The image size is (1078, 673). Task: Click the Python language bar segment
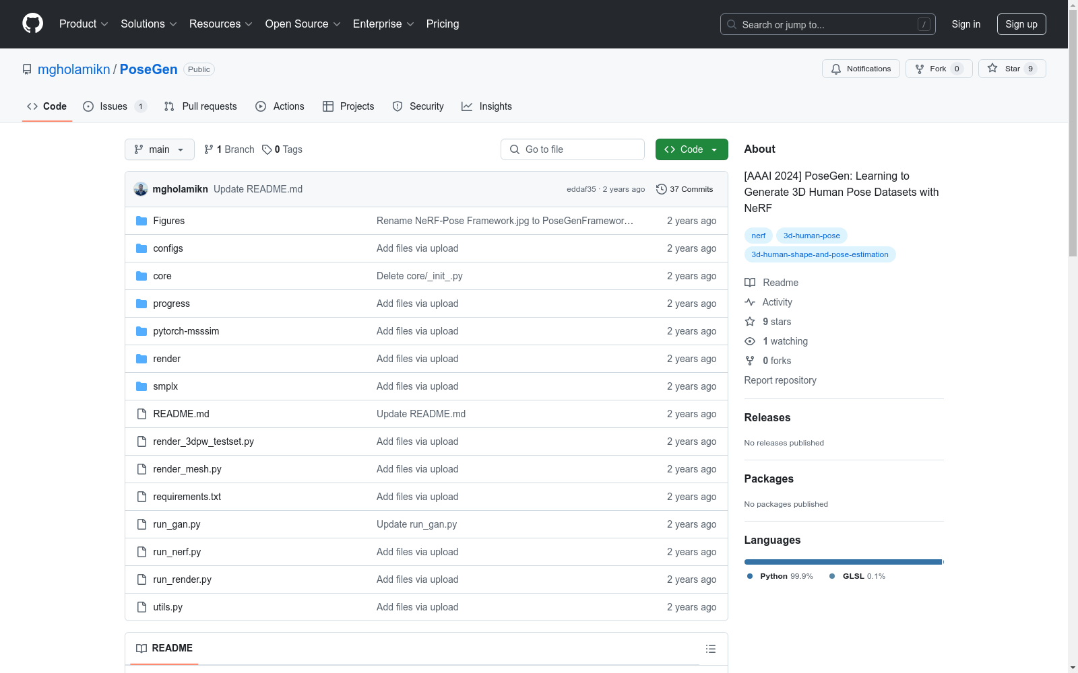pyautogui.click(x=843, y=562)
